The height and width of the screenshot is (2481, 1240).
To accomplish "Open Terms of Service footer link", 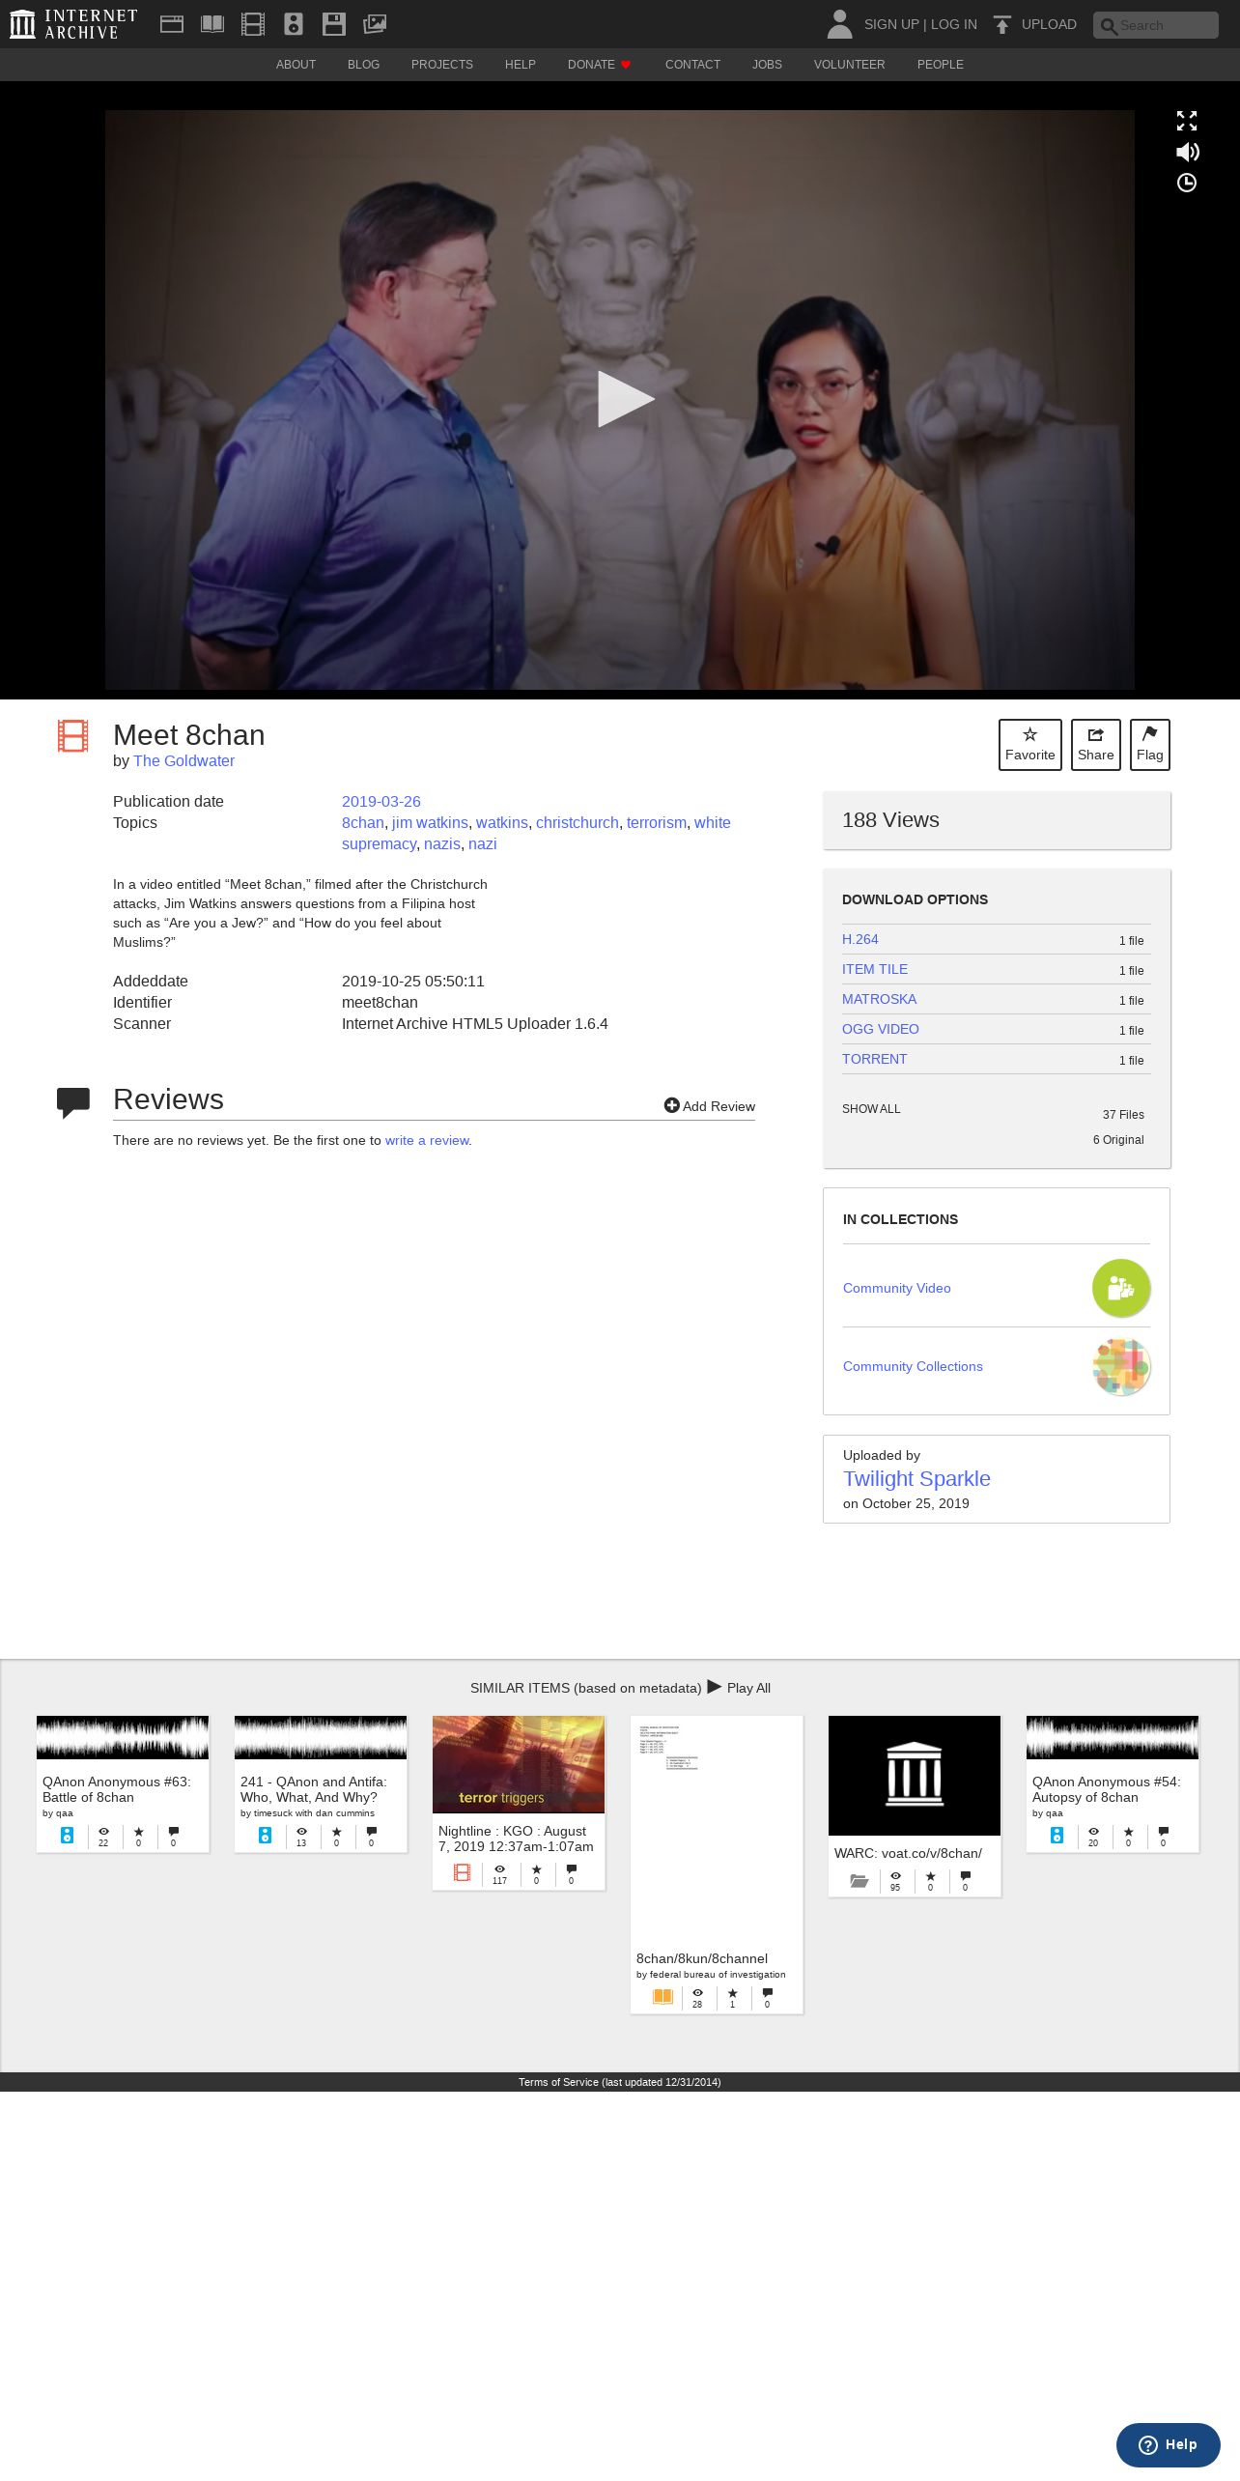I will (x=620, y=2082).
